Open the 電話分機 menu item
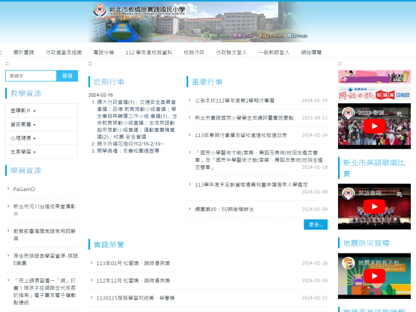The height and width of the screenshot is (312, 416). 104,52
